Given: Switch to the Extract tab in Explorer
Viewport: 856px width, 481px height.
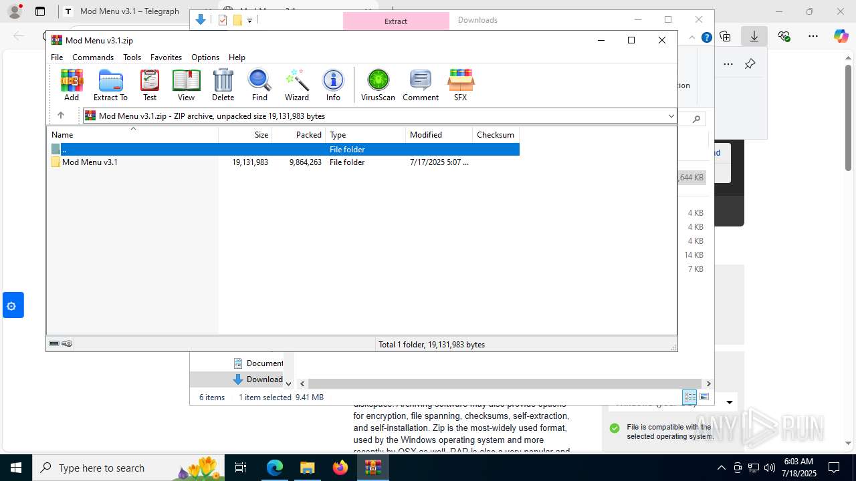Looking at the screenshot, I should [396, 21].
